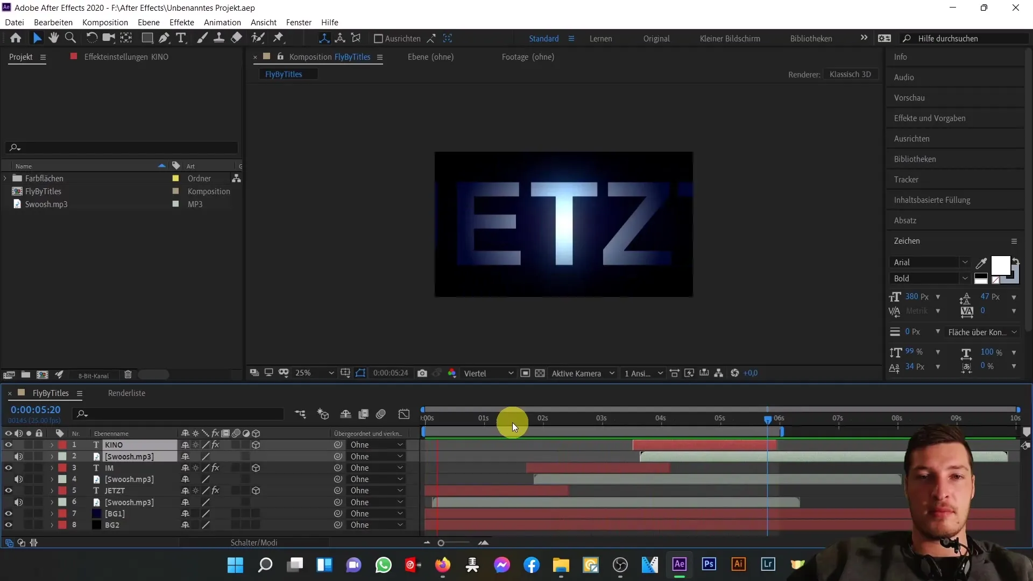This screenshot has width=1033, height=581.
Task: Open the Viertel resolution dropdown
Action: click(489, 373)
